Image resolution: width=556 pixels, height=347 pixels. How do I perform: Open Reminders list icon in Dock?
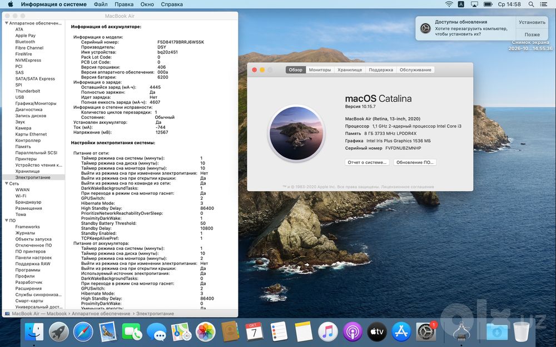[x=279, y=332]
